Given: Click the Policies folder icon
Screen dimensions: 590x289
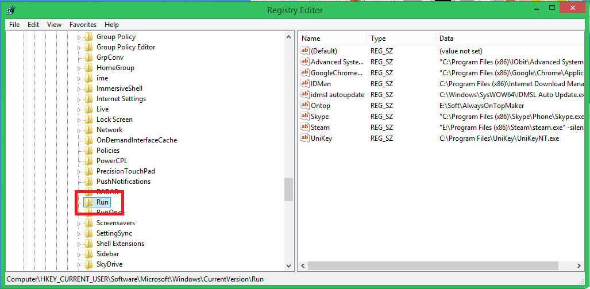Looking at the screenshot, I should [x=88, y=151].
